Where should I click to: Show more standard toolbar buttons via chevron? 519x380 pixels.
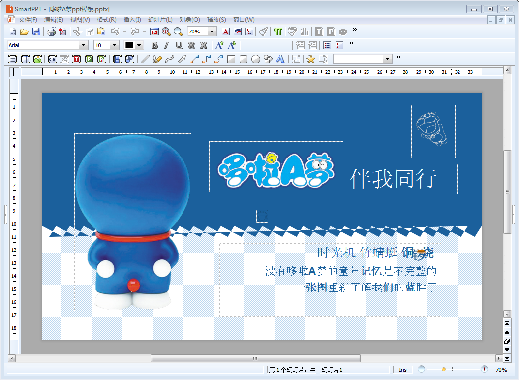(x=355, y=30)
